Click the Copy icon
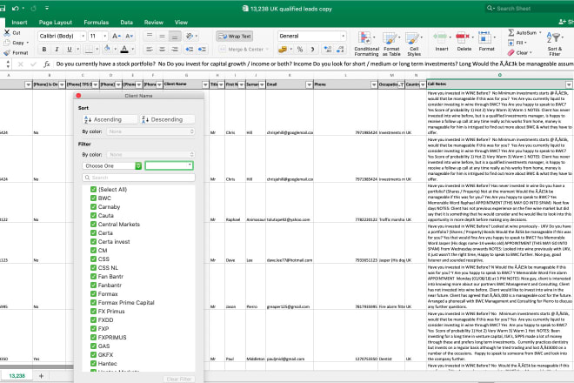The image size is (574, 383). coord(7,43)
